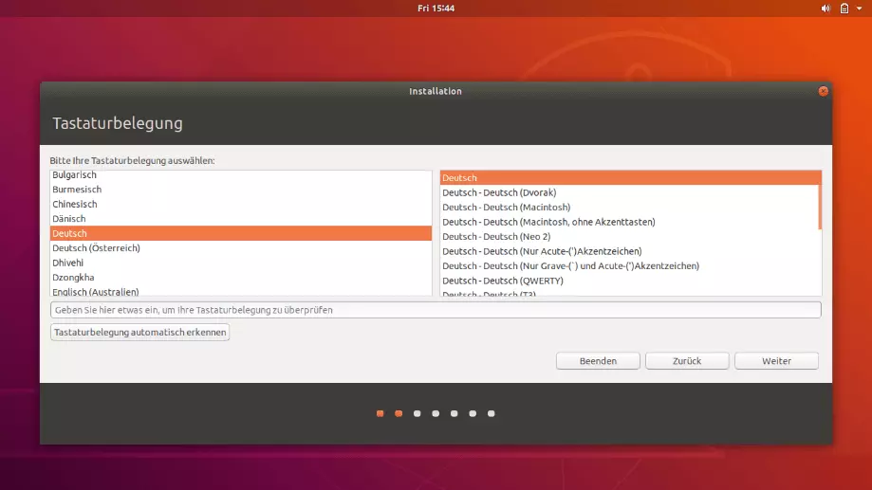Select Dhivehi in the language list
This screenshot has width=872, height=490.
click(241, 263)
